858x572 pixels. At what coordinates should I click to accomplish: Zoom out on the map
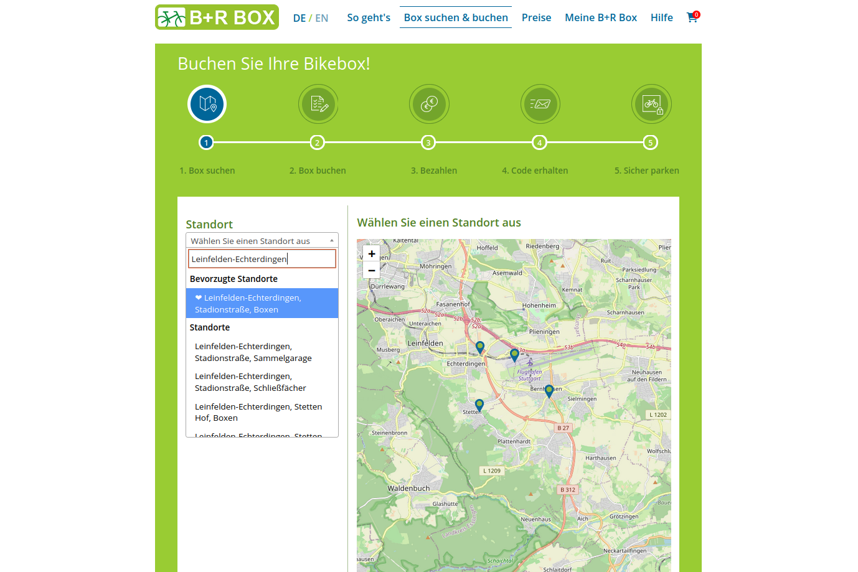coord(372,270)
